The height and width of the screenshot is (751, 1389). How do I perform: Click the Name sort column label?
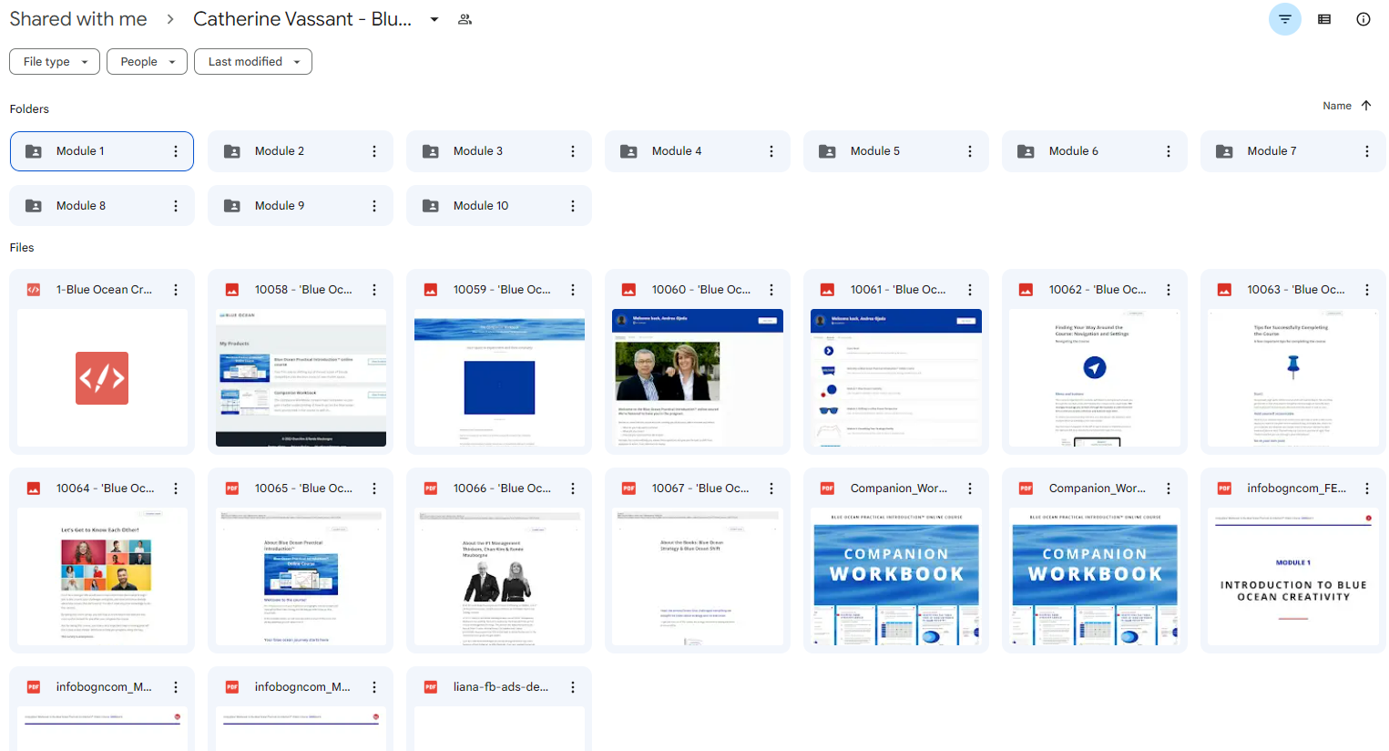tap(1337, 106)
